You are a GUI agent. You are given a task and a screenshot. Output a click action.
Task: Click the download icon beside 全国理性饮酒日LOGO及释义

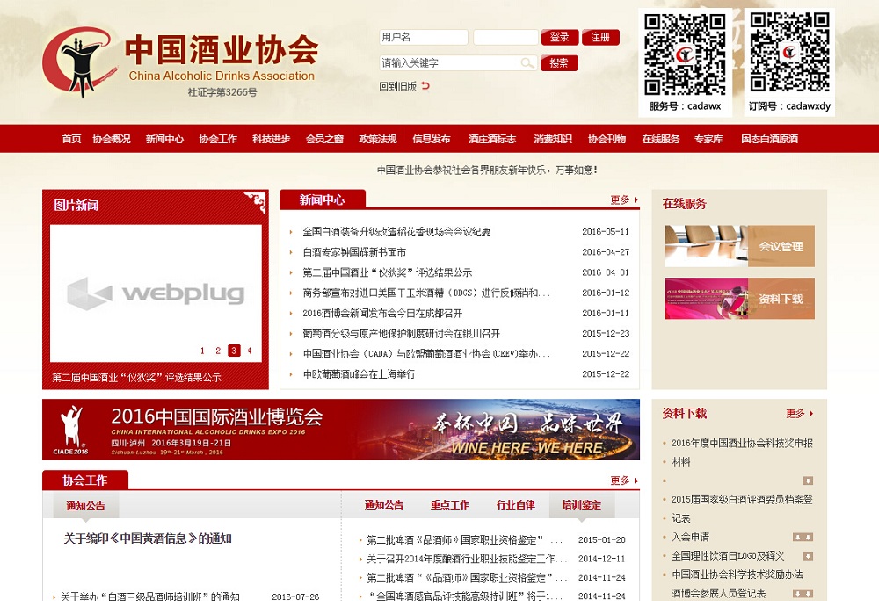[808, 556]
